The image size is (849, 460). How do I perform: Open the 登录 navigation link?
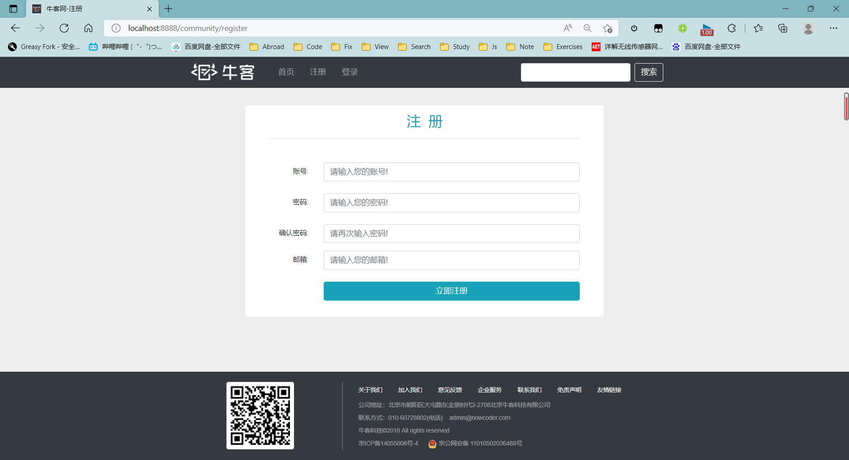(350, 72)
